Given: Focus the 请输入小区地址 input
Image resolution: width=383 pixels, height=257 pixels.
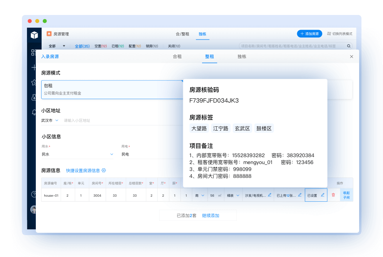Looking at the screenshot, I should (x=123, y=121).
